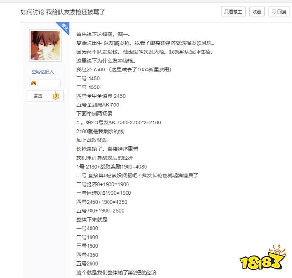Click the speech bubble icon beside 回复

[274, 12]
